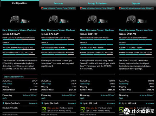Viewport: 156px width, 116px height.
Task: Click the TENOFF coupon banner above the $981.98 model
Action: pos(136,8)
